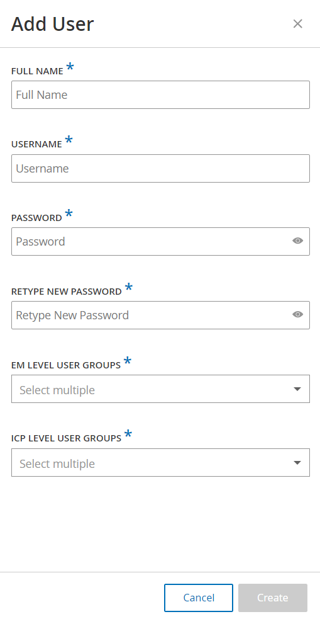Screen dimensions: 320x619
Task: Click the ICP Level User Groups arrow
Action: tap(297, 463)
